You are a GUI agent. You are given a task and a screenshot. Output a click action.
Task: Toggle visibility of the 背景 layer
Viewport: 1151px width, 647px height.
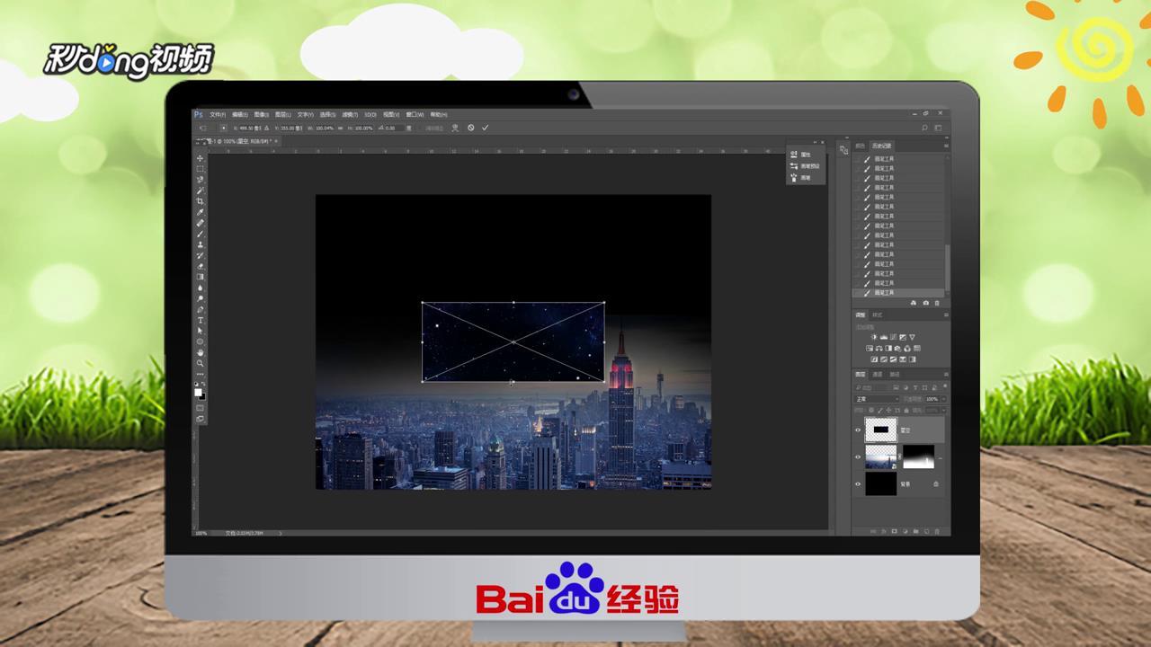tap(857, 483)
